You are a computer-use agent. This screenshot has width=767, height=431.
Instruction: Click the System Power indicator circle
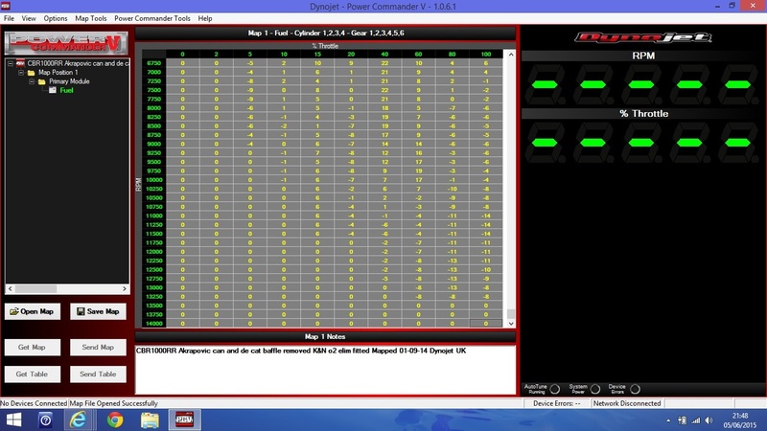[594, 389]
